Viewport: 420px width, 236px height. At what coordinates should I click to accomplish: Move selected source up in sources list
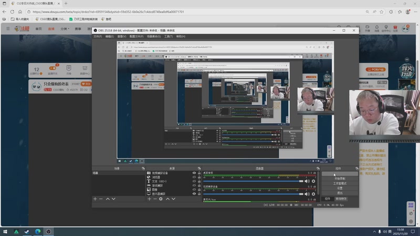point(167,199)
